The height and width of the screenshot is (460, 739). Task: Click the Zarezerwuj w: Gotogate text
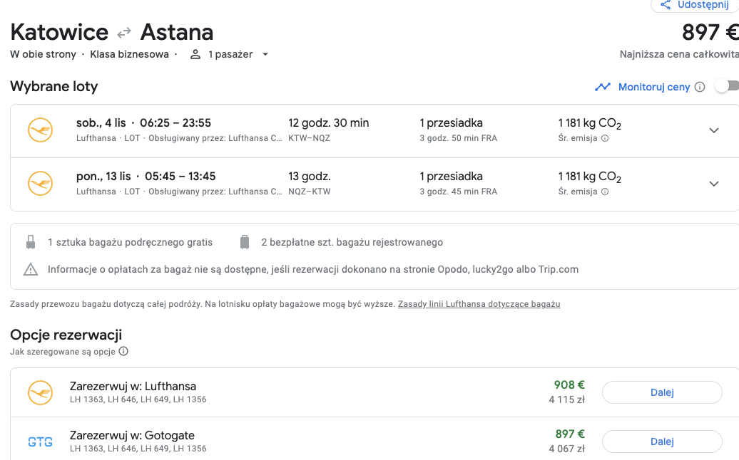(x=132, y=435)
